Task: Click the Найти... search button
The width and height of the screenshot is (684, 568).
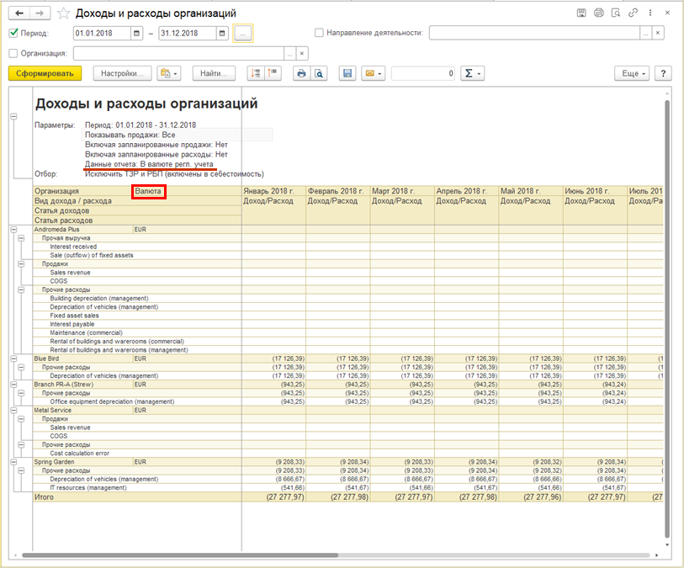Action: (x=214, y=73)
